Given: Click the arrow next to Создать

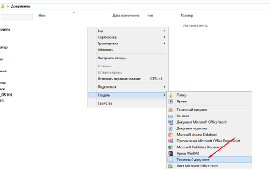Looking at the screenshot, I should [x=164, y=95].
